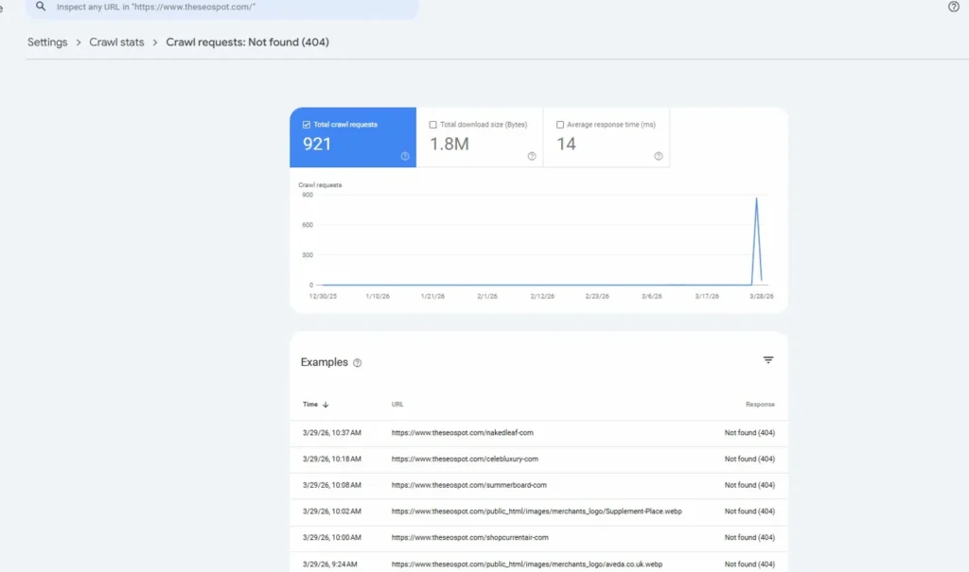Open help icon next to Examples heading
This screenshot has width=969, height=572.
click(358, 363)
